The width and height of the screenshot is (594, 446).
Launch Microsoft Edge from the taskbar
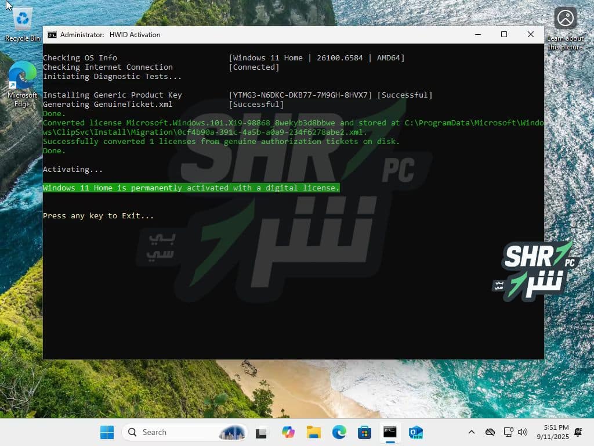click(x=339, y=432)
